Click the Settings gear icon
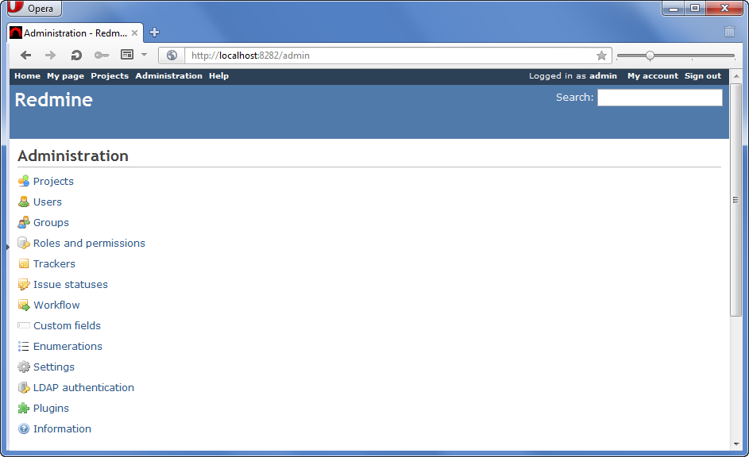749x457 pixels. [x=23, y=367]
